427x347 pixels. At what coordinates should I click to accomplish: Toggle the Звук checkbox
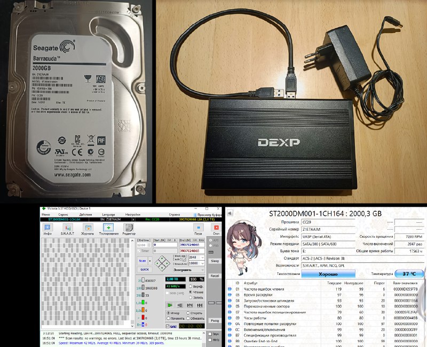point(210,334)
